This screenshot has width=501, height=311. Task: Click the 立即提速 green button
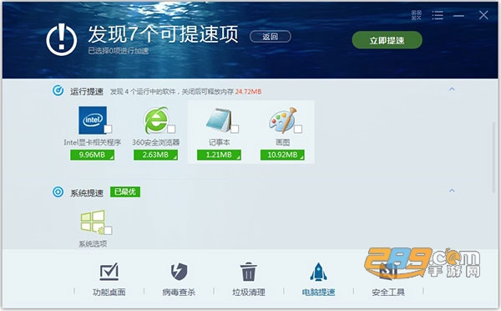[387, 40]
